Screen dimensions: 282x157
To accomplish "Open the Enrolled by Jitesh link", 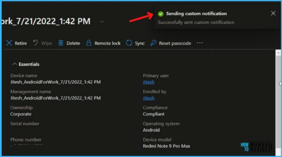I will pyautogui.click(x=148, y=98).
